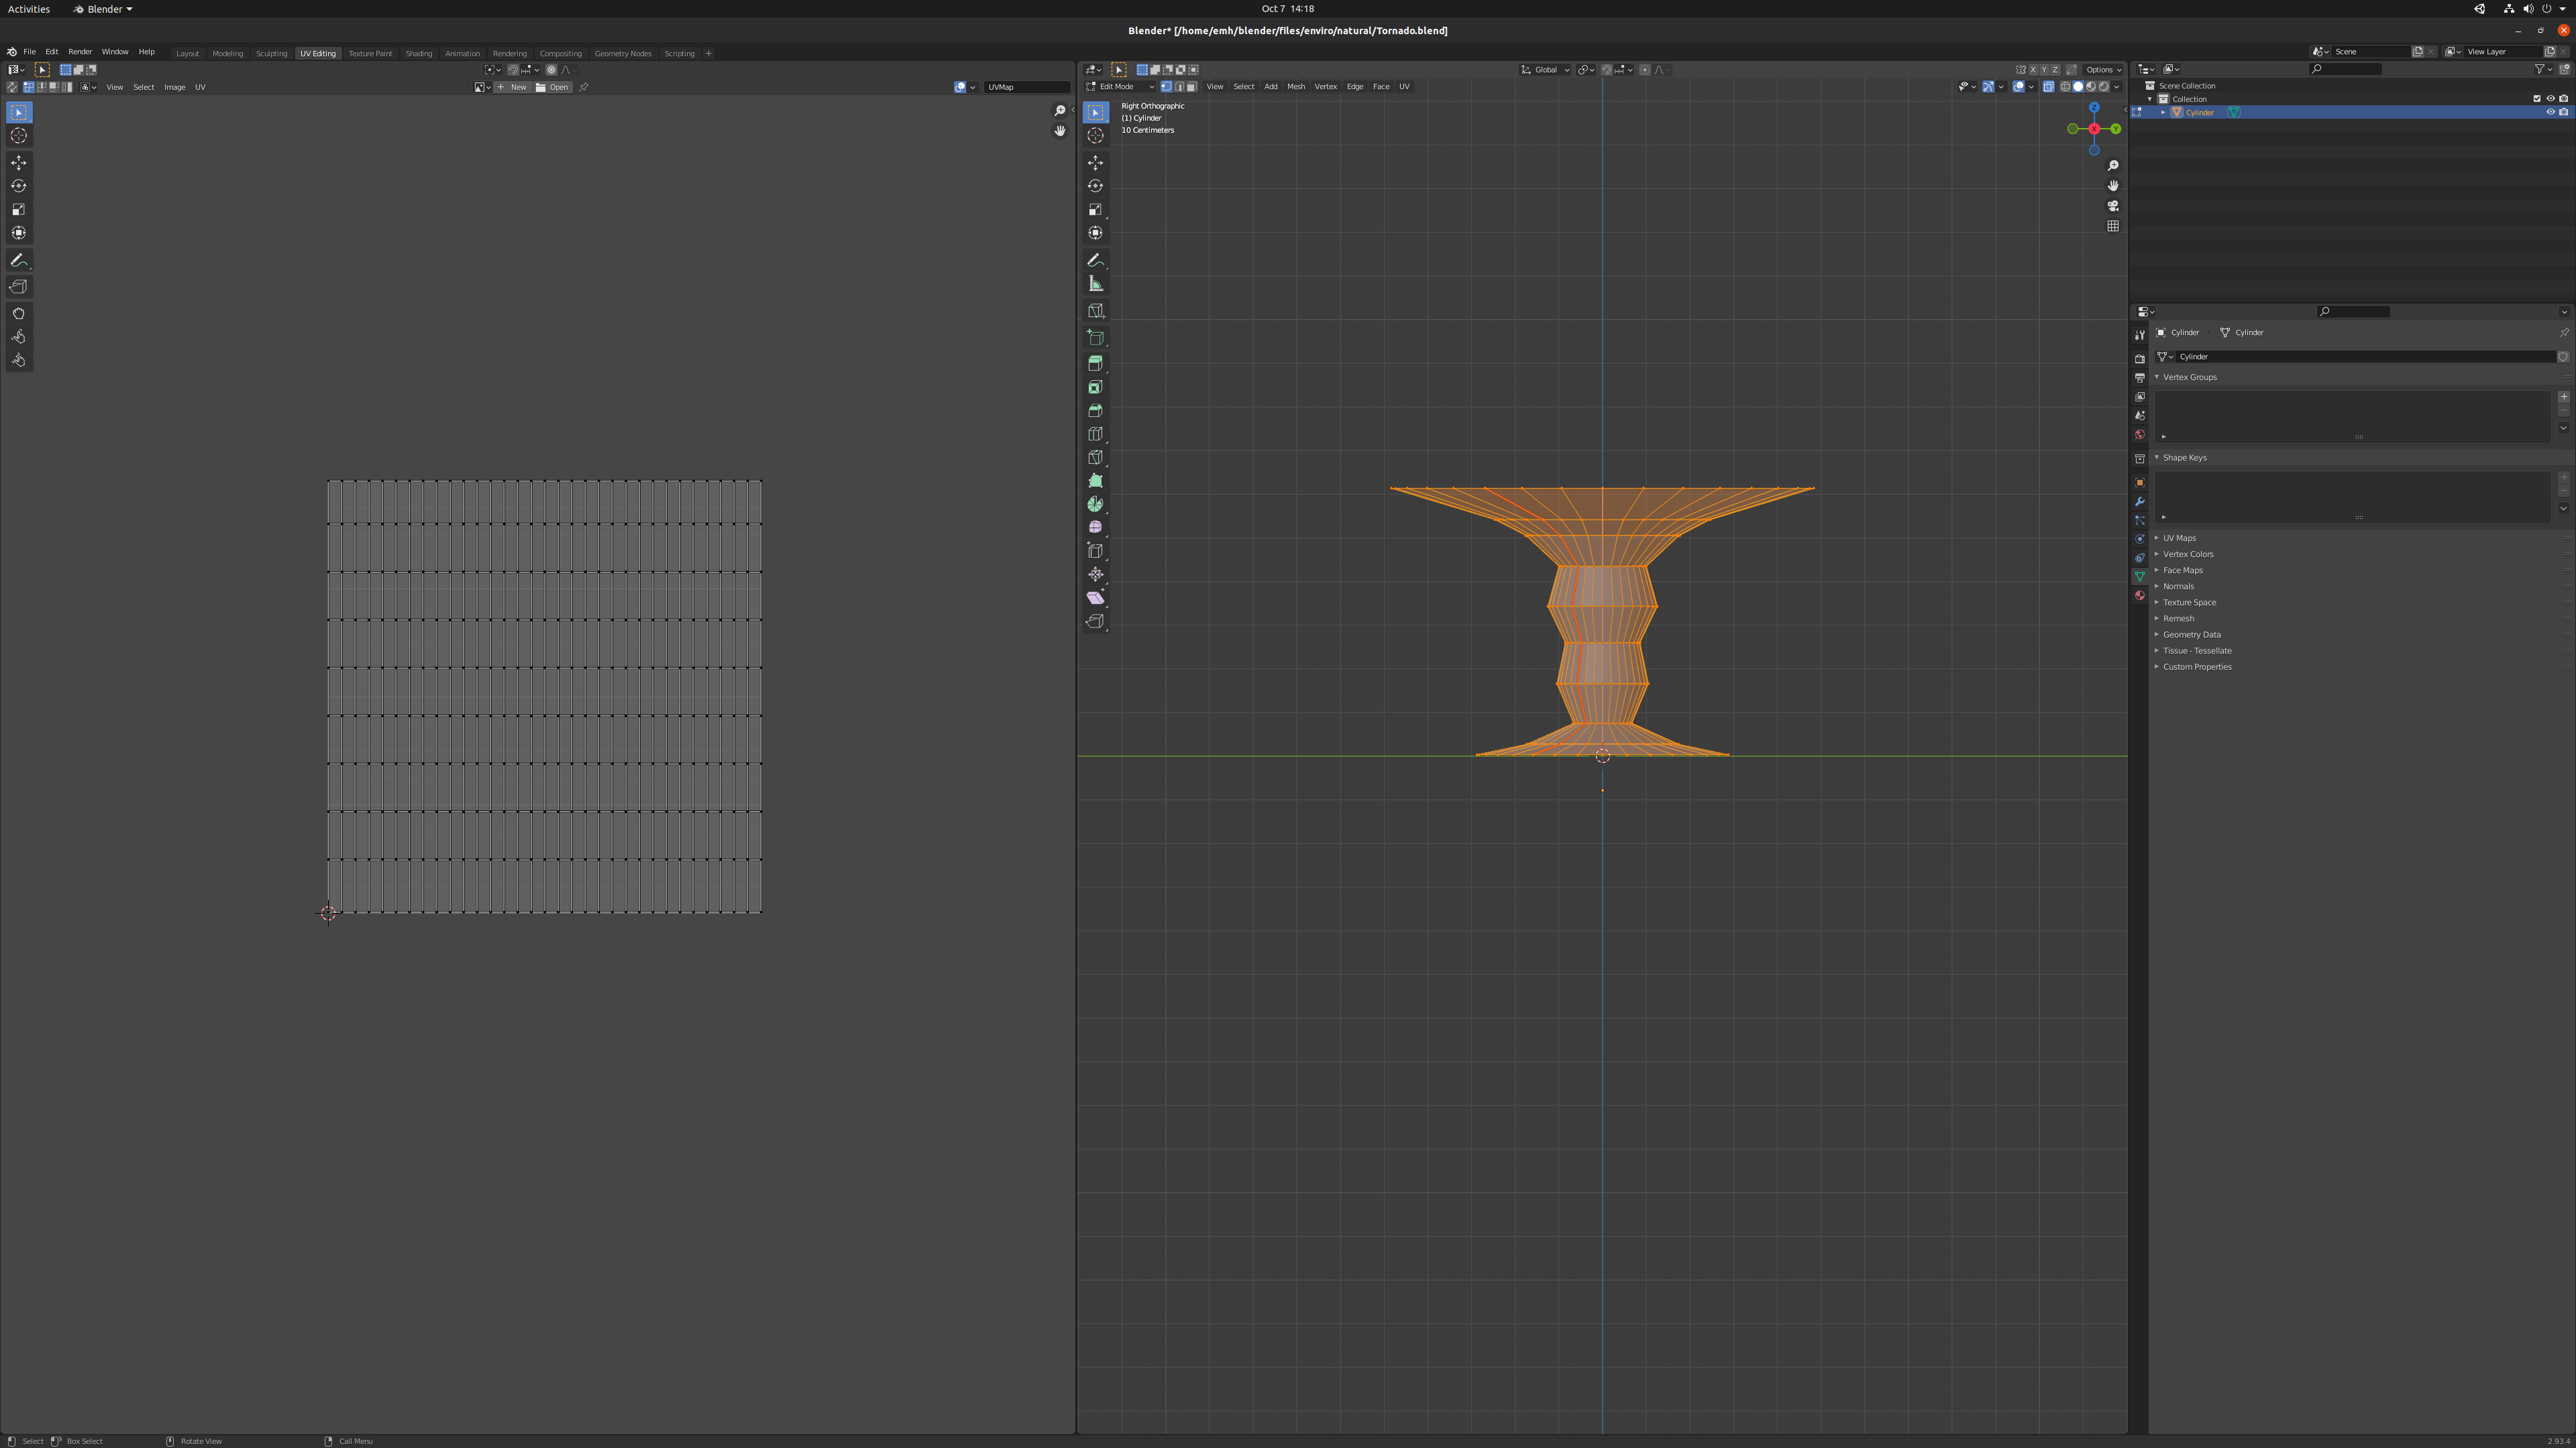Open the Modifier properties wrench tab
The image size is (2576, 1448).
(x=2139, y=501)
